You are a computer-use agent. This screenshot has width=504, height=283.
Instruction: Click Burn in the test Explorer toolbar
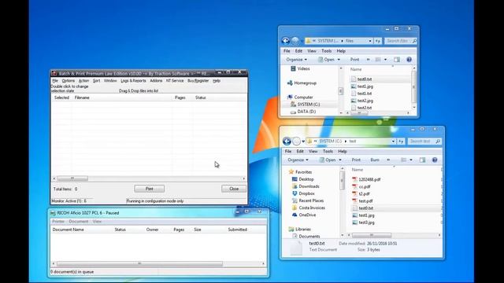(375, 160)
